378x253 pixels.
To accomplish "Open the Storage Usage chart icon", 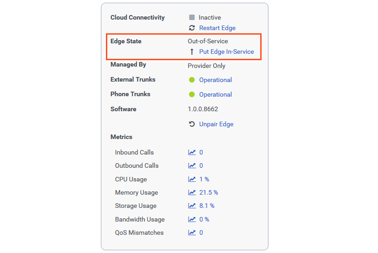I will pos(192,206).
